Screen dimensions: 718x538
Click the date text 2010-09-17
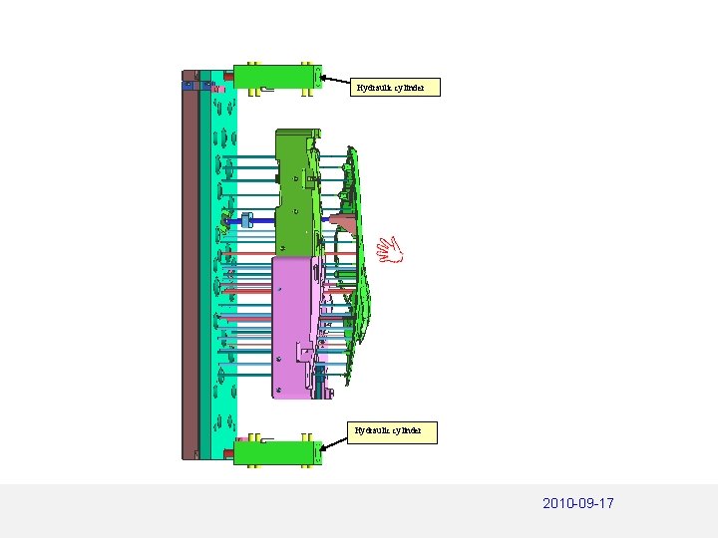tap(577, 503)
